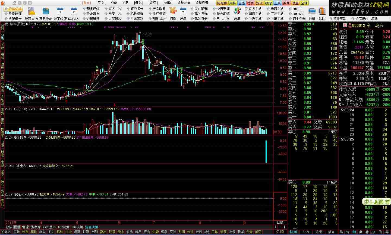
Task: Open 今日要闻 today's headlines
Action: click(221, 9)
